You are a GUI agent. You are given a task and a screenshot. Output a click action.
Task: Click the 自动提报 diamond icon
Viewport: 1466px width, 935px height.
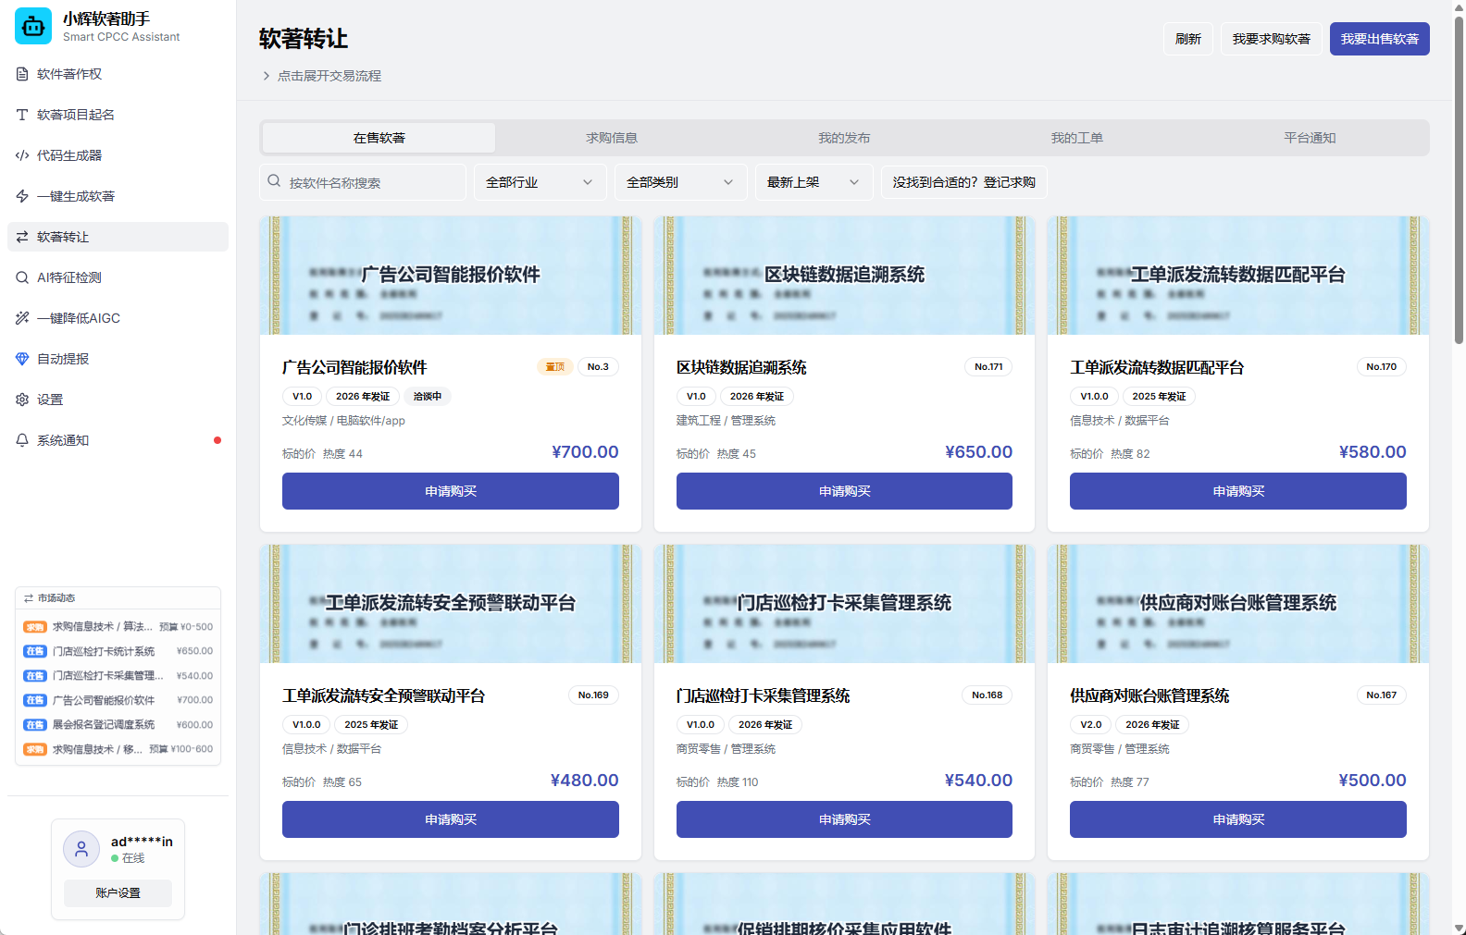(x=22, y=359)
